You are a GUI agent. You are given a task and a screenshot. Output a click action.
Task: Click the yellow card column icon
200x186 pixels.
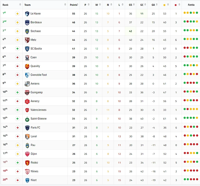pos(164,5)
